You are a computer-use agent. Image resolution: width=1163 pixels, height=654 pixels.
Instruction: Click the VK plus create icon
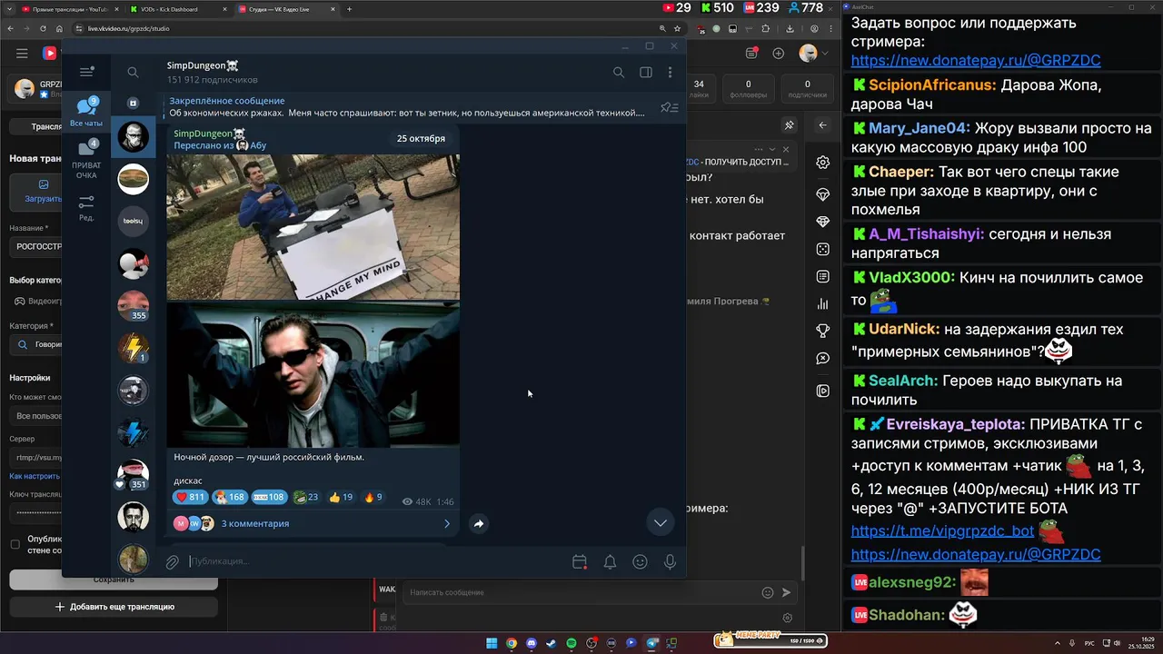click(778, 54)
